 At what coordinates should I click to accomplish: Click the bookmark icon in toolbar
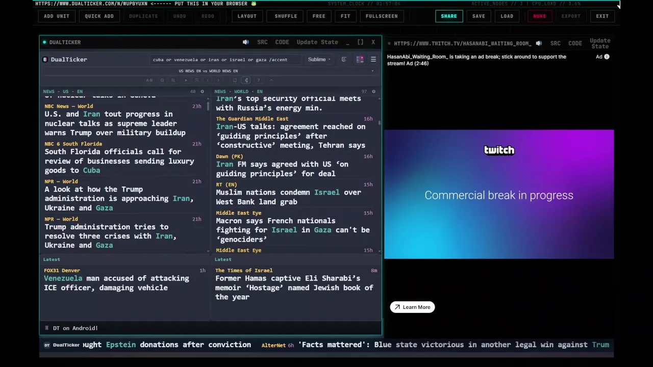click(235, 80)
